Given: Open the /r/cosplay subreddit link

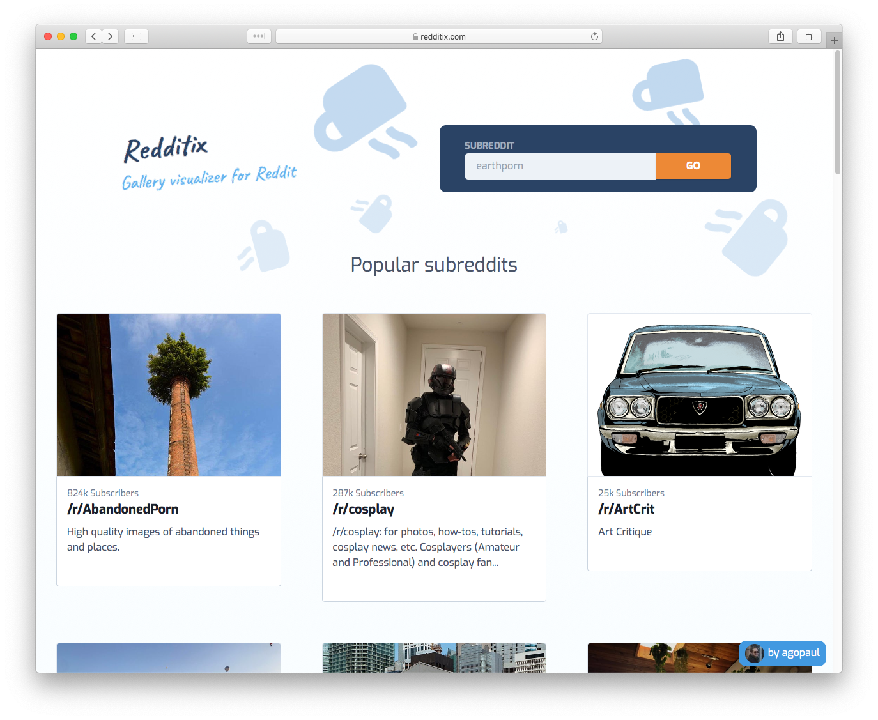Looking at the screenshot, I should (364, 509).
